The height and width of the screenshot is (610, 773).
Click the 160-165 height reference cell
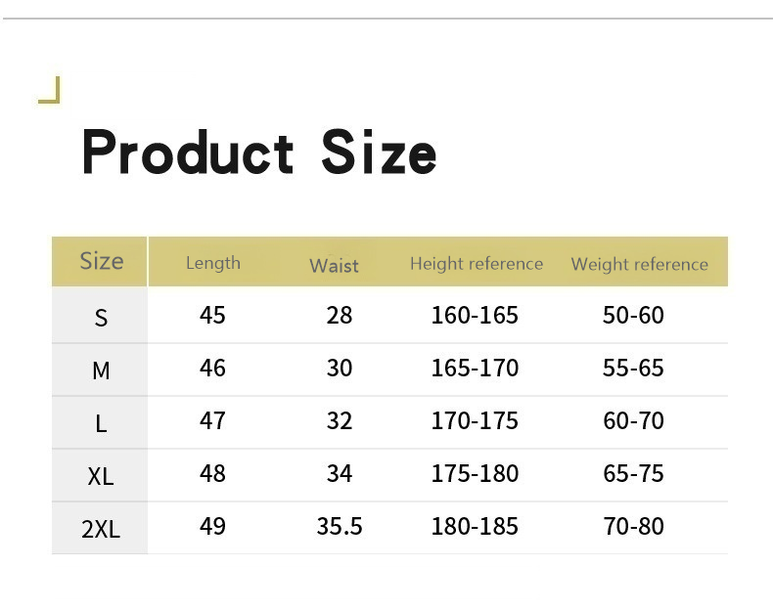(475, 315)
